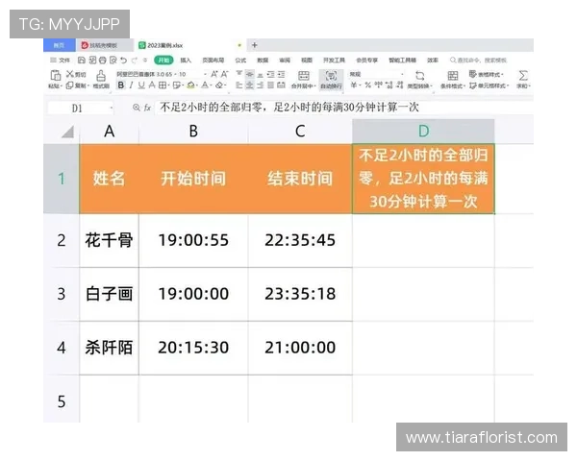Viewport: 577px width, 461px height.
Task: Open the font size 10 dropdown
Action: pos(205,74)
